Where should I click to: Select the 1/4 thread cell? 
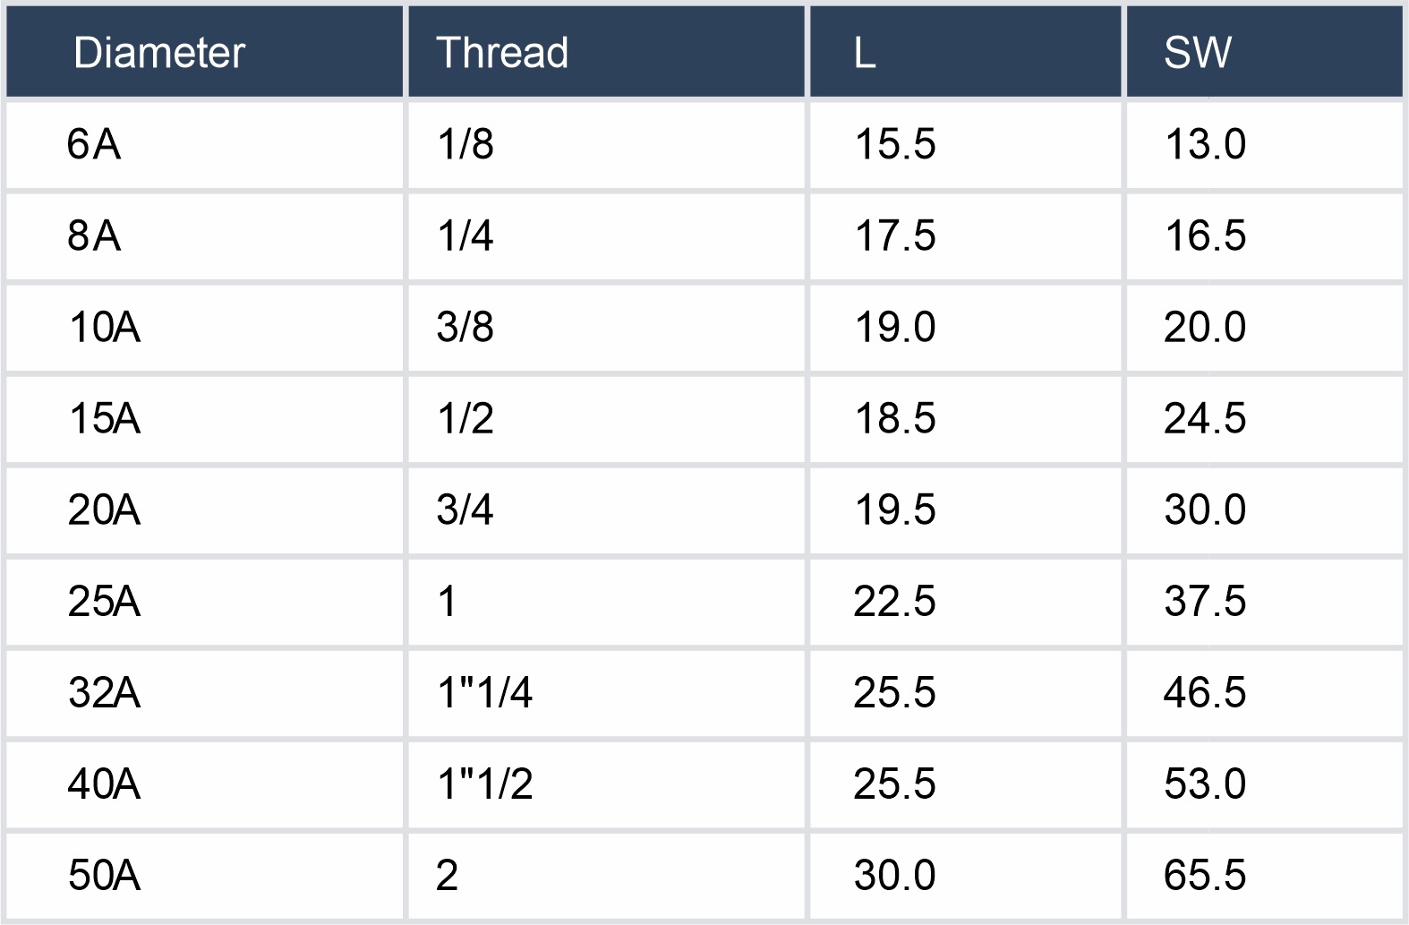(x=465, y=236)
